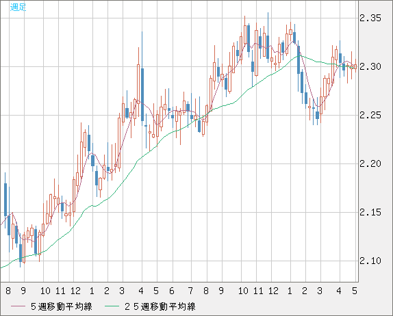Select the 2.25 price axis label
The height and width of the screenshot is (316, 393).
(370, 115)
